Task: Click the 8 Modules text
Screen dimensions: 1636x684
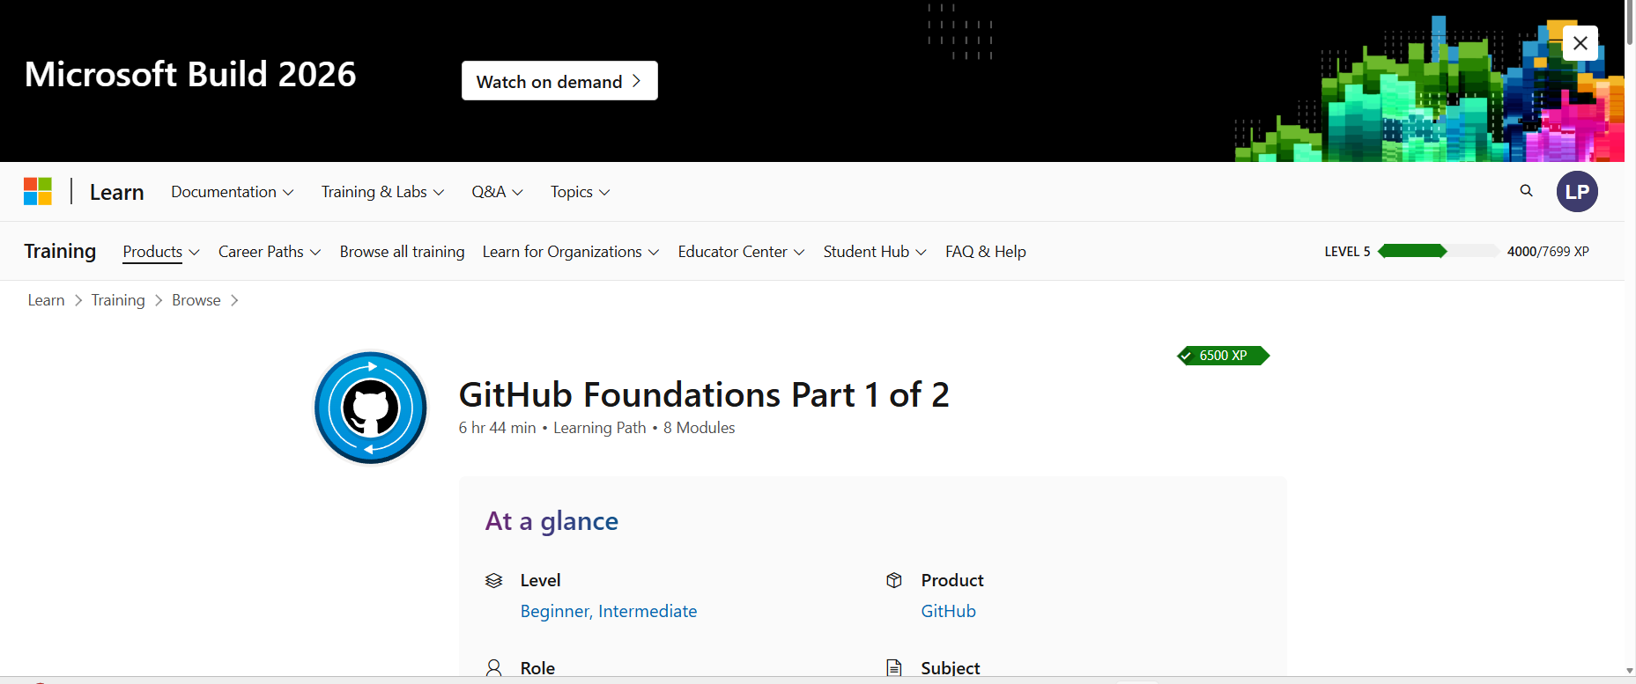Action: 700,428
